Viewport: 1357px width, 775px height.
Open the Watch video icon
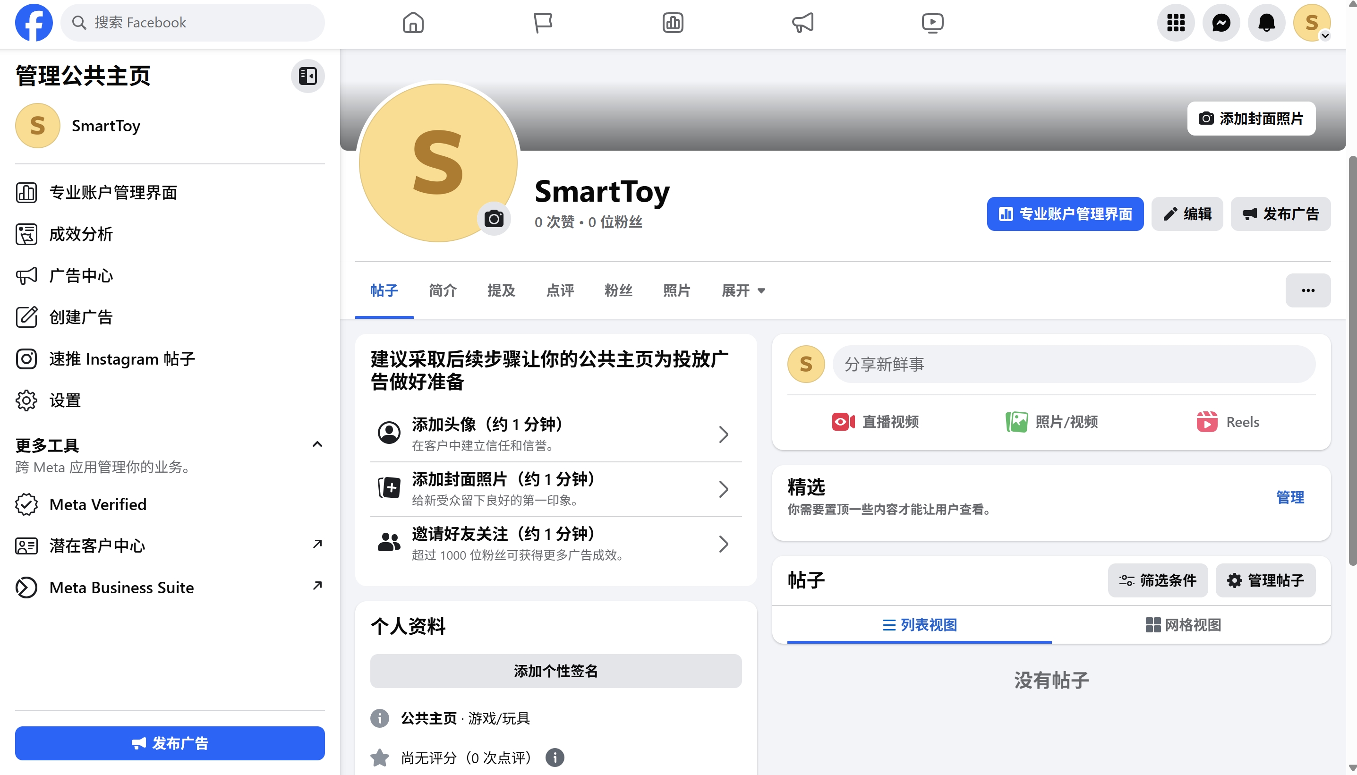click(x=933, y=22)
